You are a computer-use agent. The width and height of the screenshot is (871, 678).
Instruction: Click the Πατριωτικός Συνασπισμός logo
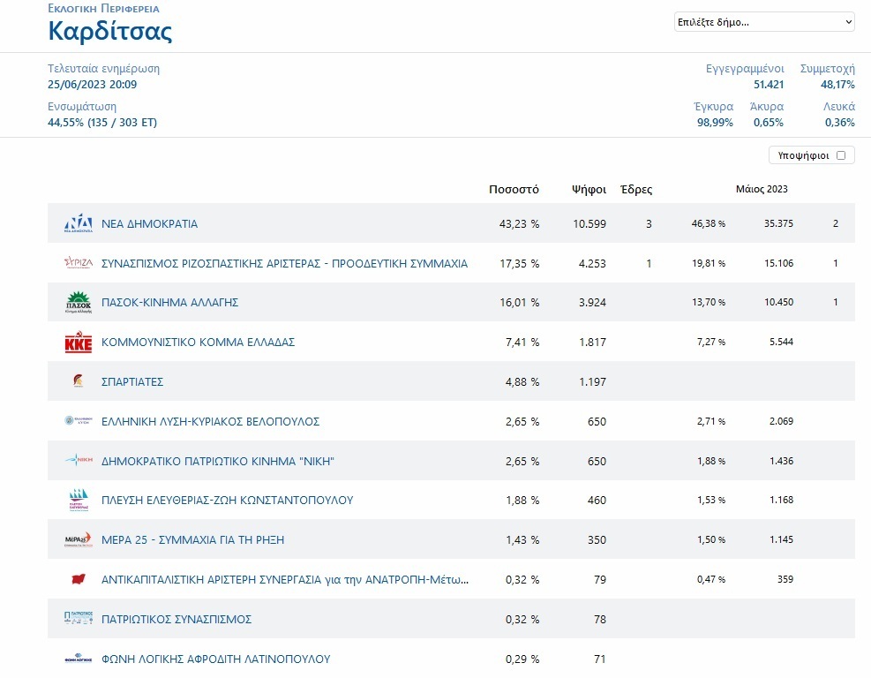(x=79, y=618)
